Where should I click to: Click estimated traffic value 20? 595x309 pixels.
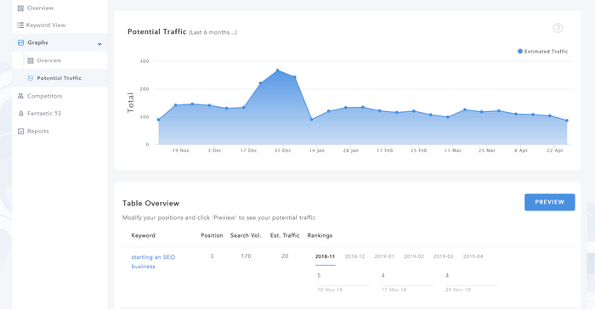pyautogui.click(x=285, y=256)
